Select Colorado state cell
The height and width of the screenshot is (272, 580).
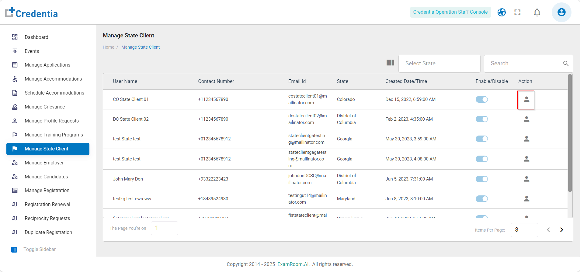(x=346, y=99)
